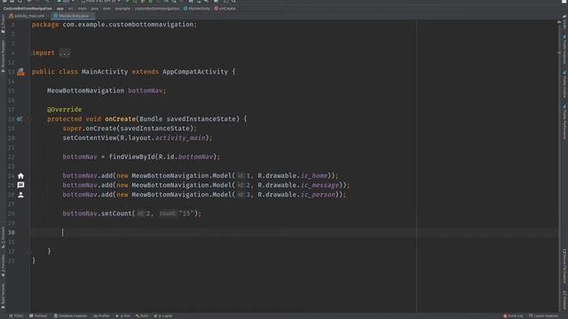This screenshot has height=319, width=568.
Task: Click 'ic_person' in the third add call
Action: [318, 195]
